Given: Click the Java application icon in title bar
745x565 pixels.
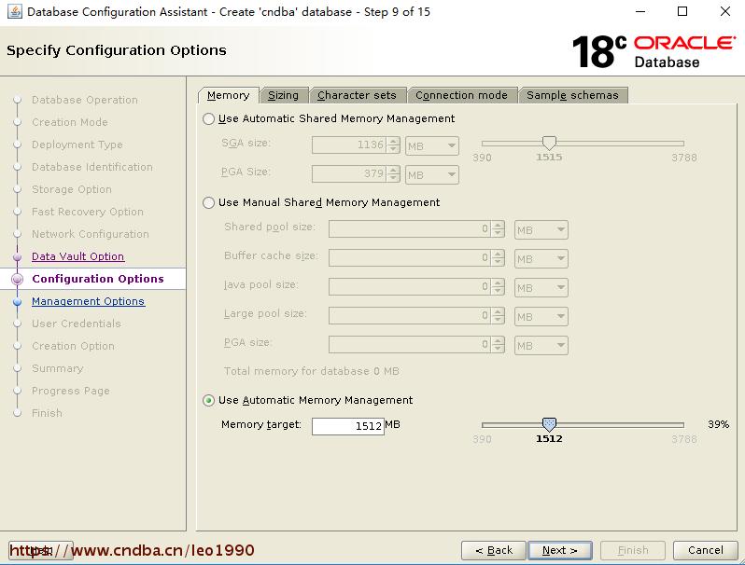Looking at the screenshot, I should pyautogui.click(x=15, y=12).
